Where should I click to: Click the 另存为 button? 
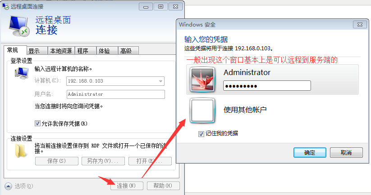point(103,161)
